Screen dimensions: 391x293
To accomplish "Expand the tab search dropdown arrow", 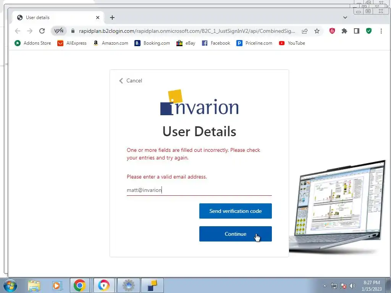I will (345, 18).
